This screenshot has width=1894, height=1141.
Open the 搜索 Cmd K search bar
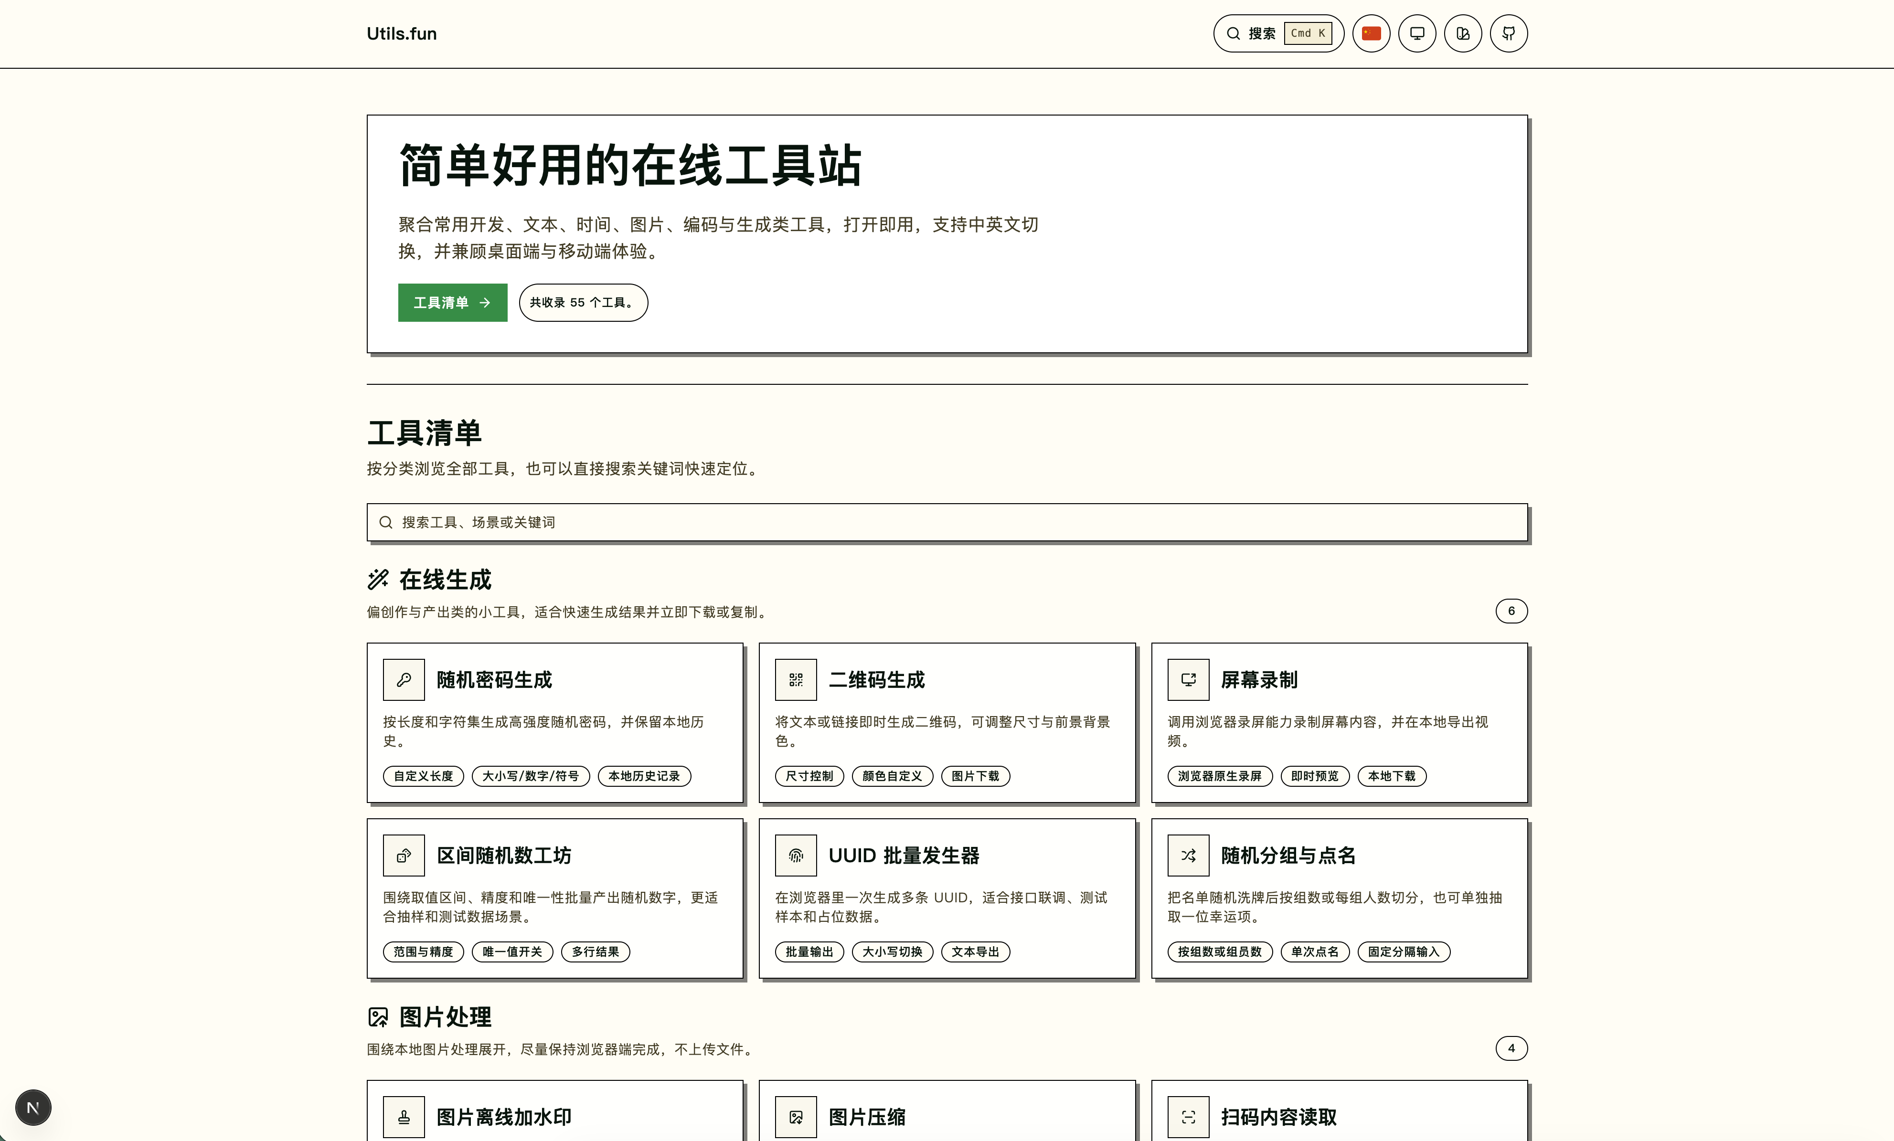(1277, 33)
